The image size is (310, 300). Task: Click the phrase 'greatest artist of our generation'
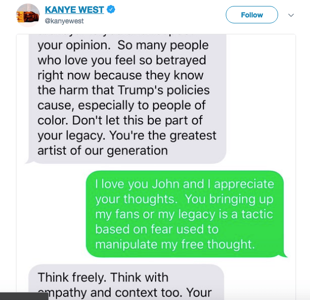(x=127, y=143)
